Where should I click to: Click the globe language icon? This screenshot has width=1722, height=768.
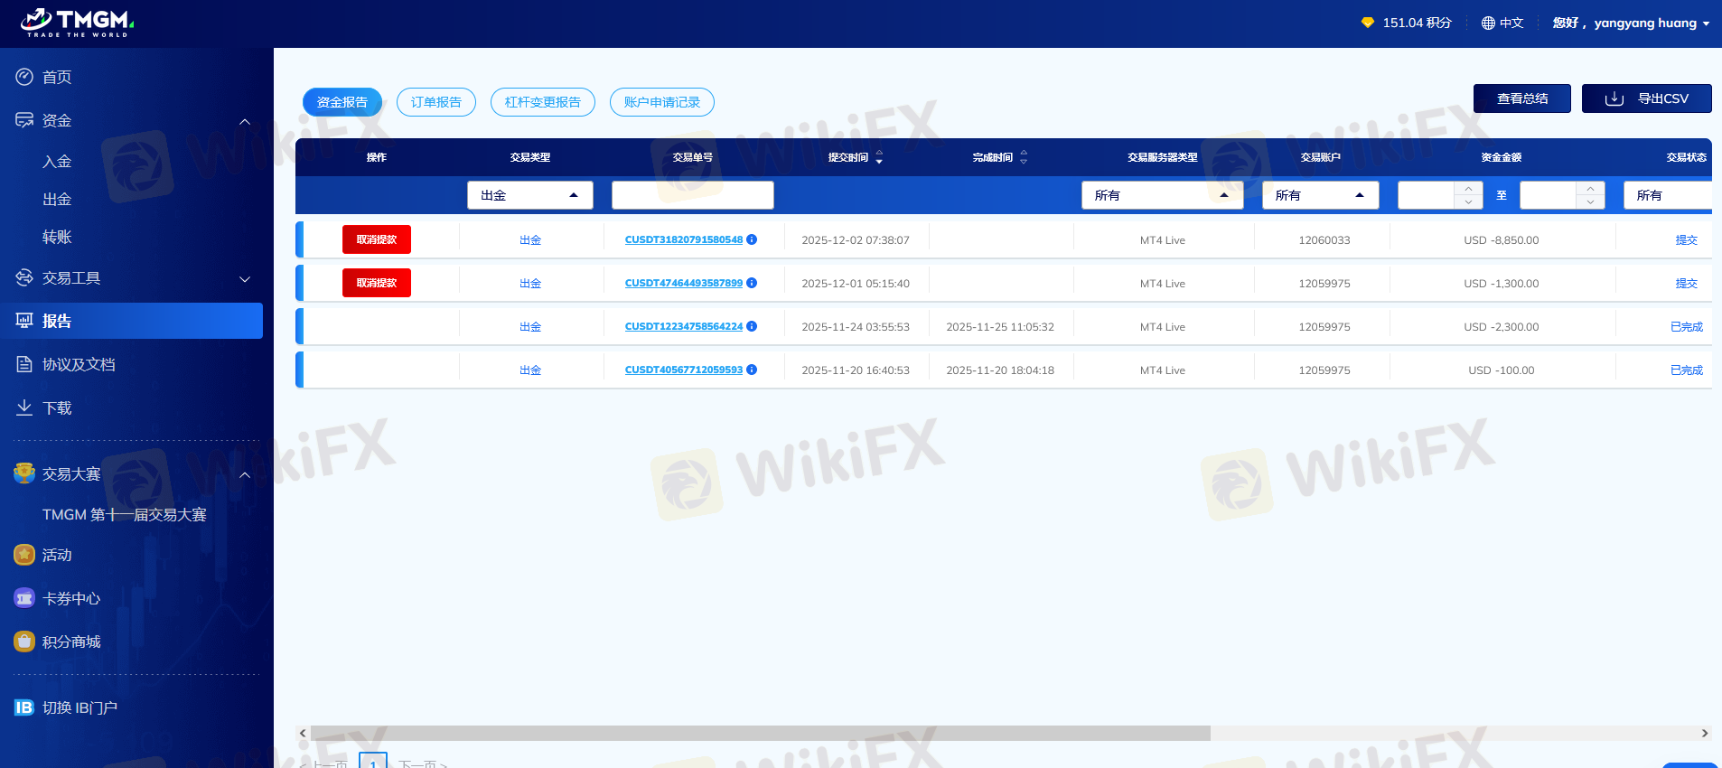(x=1488, y=23)
